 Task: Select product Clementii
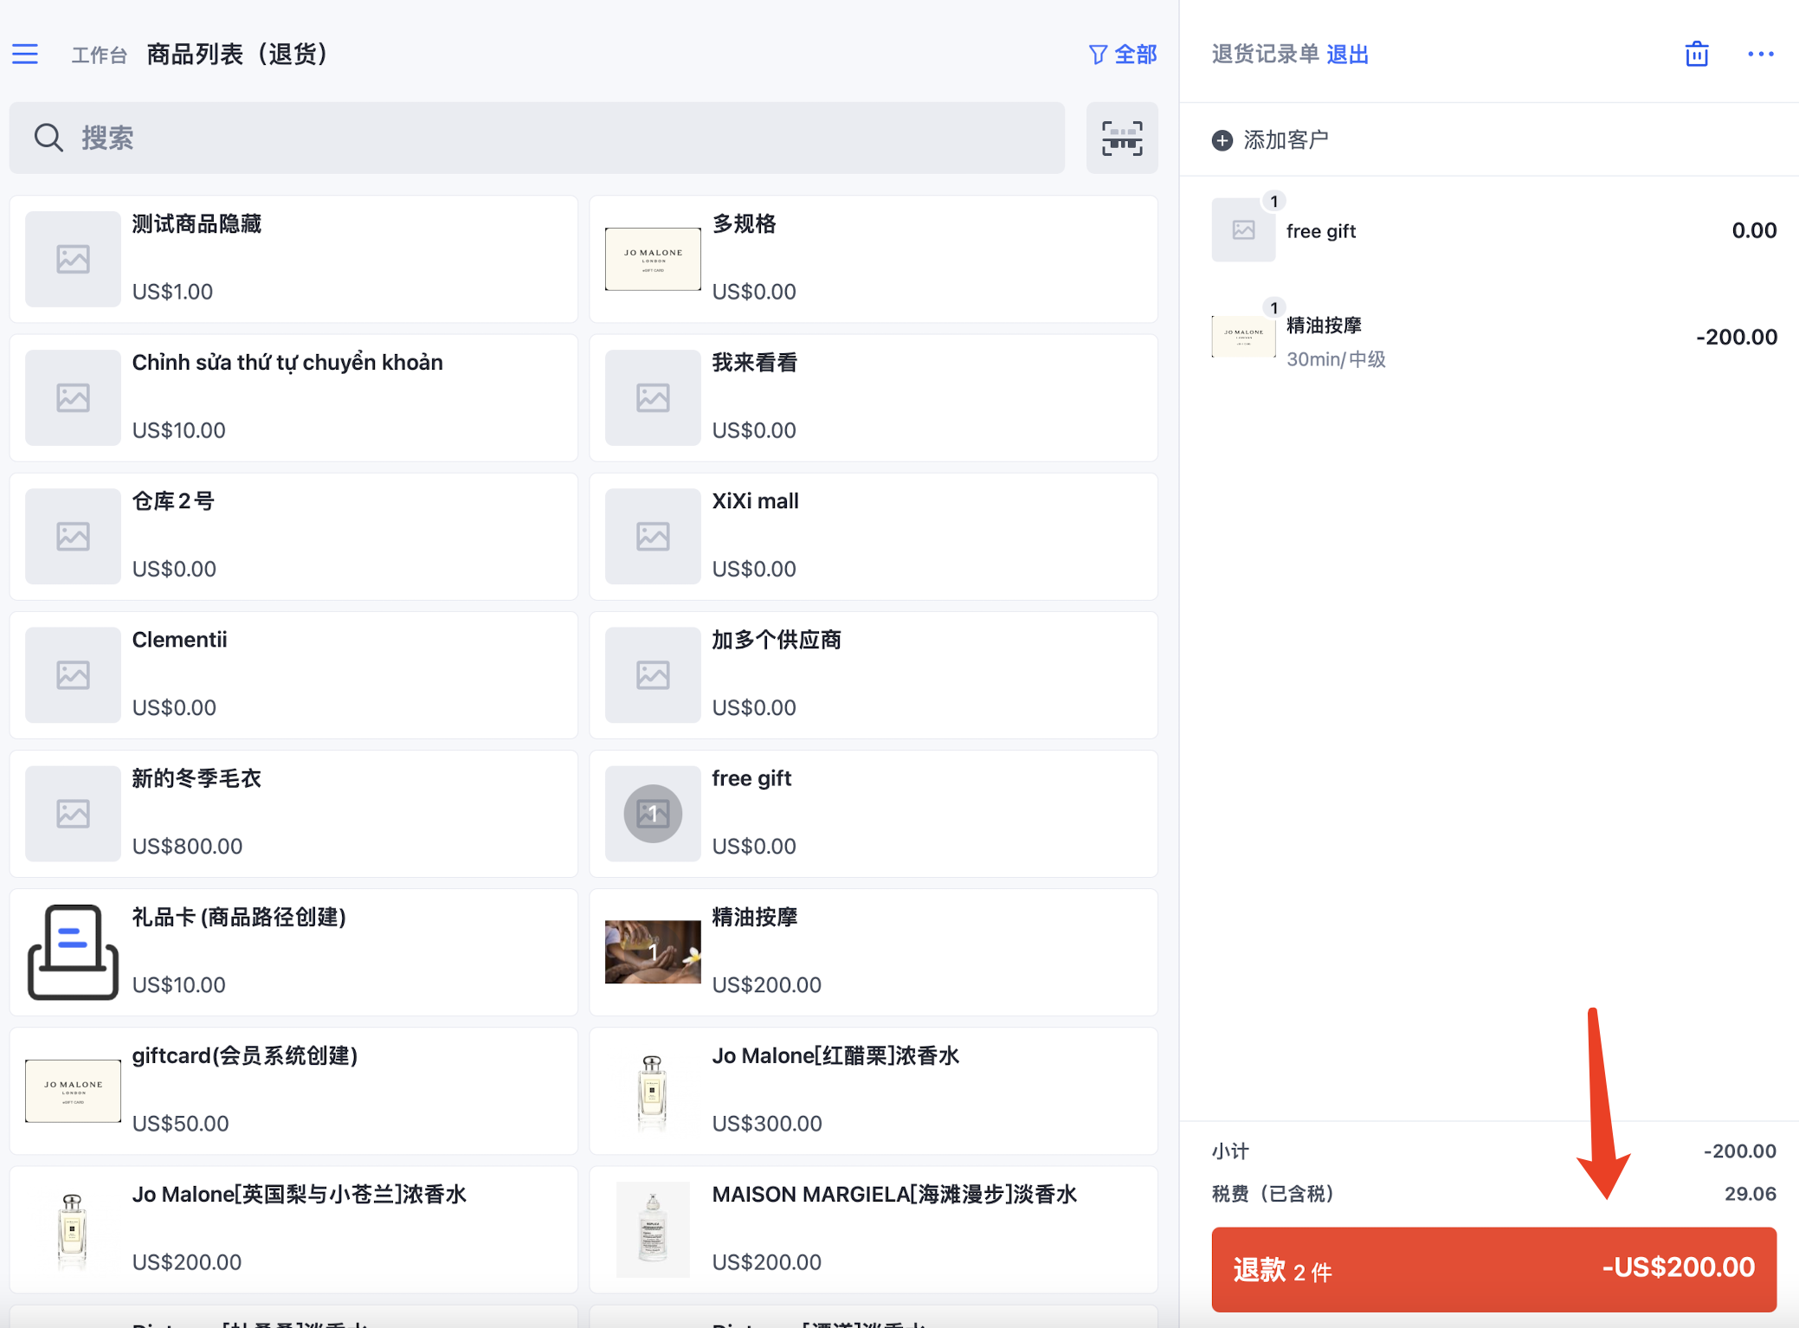tap(293, 674)
